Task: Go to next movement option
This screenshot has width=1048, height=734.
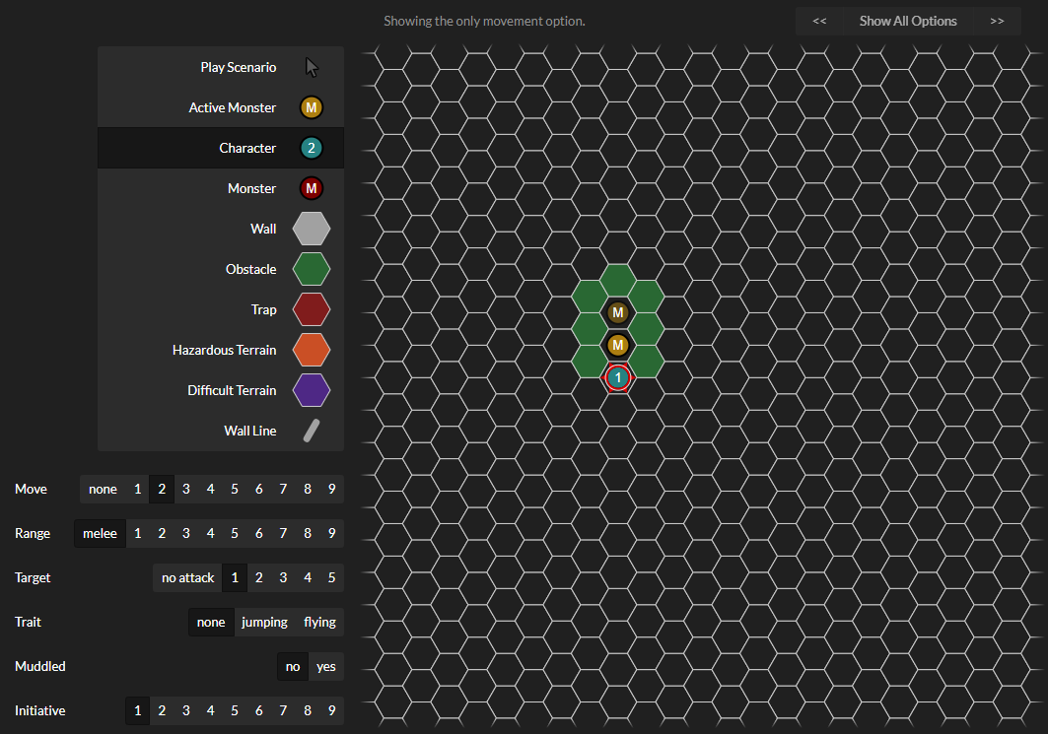Action: click(997, 22)
